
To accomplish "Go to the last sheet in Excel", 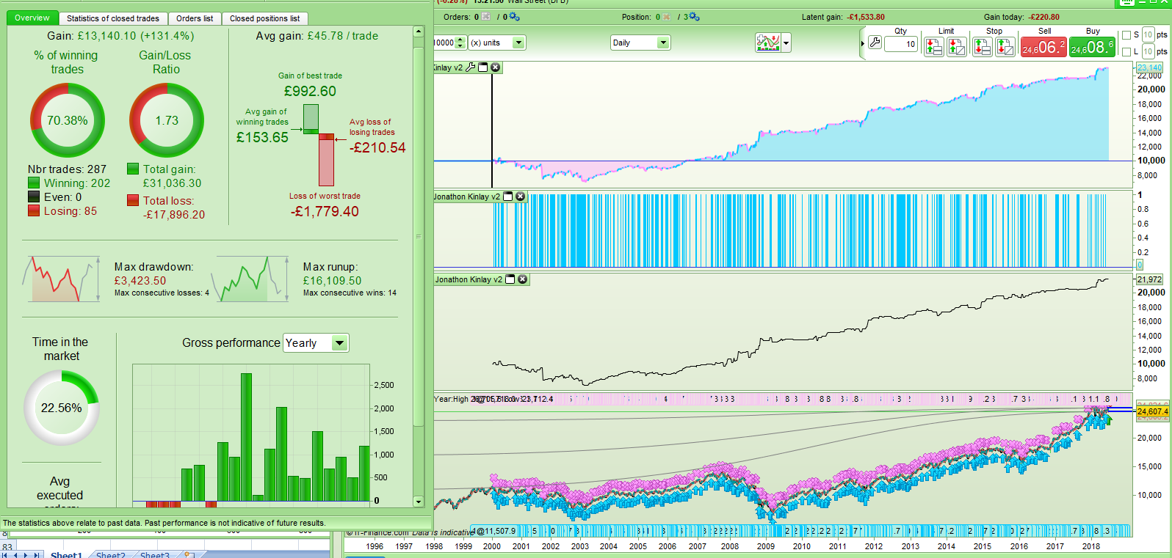I will [x=35, y=555].
